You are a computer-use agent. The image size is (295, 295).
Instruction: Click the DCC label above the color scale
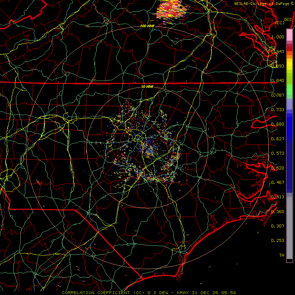point(288,20)
